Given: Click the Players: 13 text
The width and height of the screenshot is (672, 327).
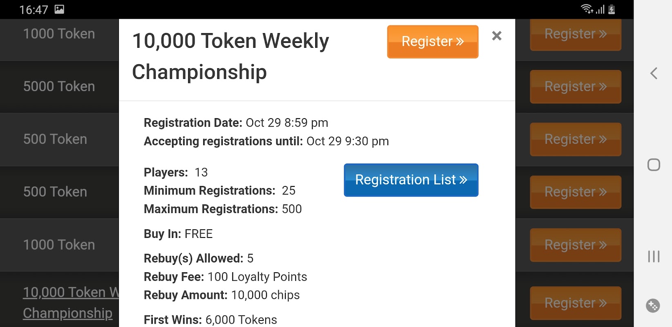Looking at the screenshot, I should (x=176, y=172).
